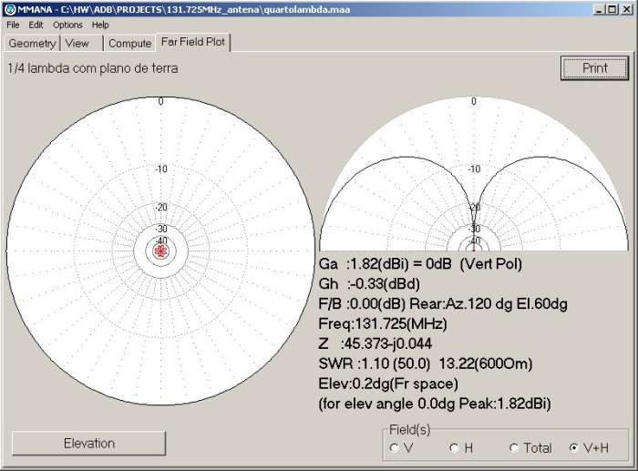638x471 pixels.
Task: Maximize the MMANA window
Action: coord(612,9)
